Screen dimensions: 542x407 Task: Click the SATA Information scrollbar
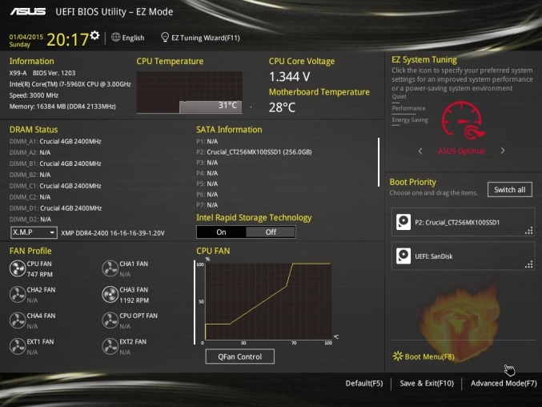379,162
